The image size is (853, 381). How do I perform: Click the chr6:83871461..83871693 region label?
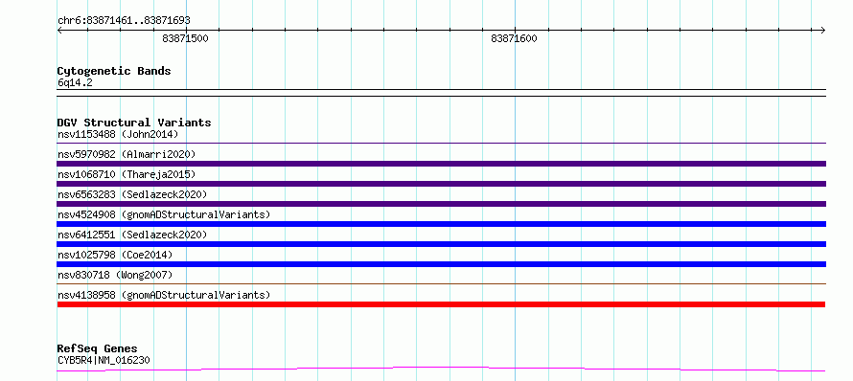pyautogui.click(x=124, y=21)
